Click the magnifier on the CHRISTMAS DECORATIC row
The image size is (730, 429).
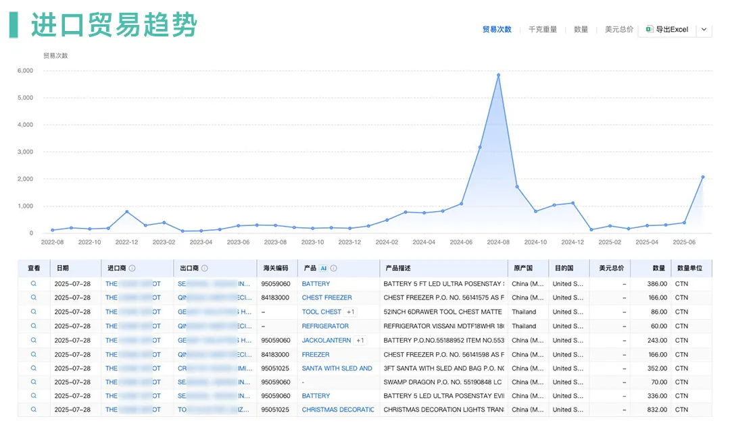[33, 409]
